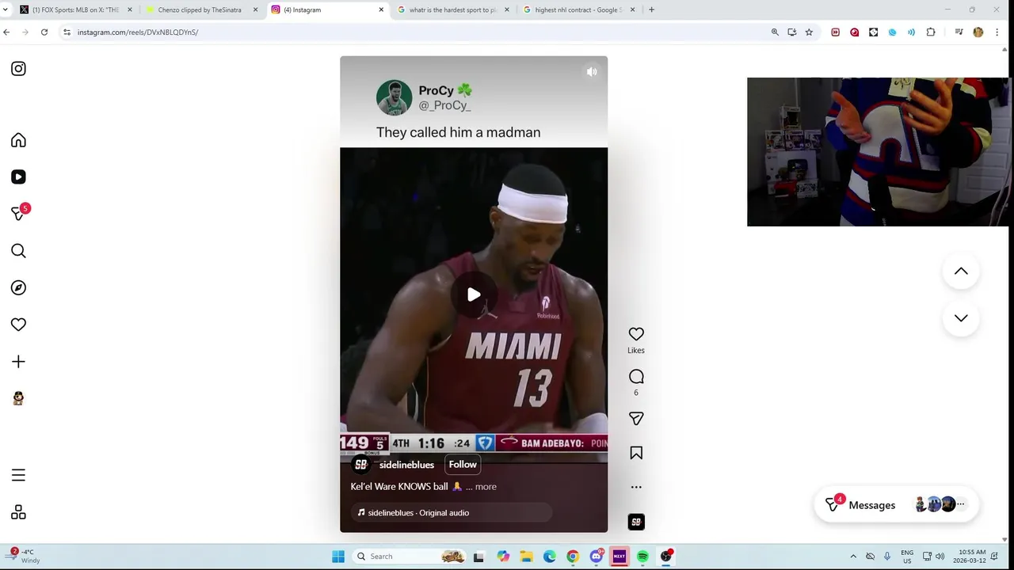Open the Also from Meta apps icon
This screenshot has width=1014, height=570.
click(18, 513)
